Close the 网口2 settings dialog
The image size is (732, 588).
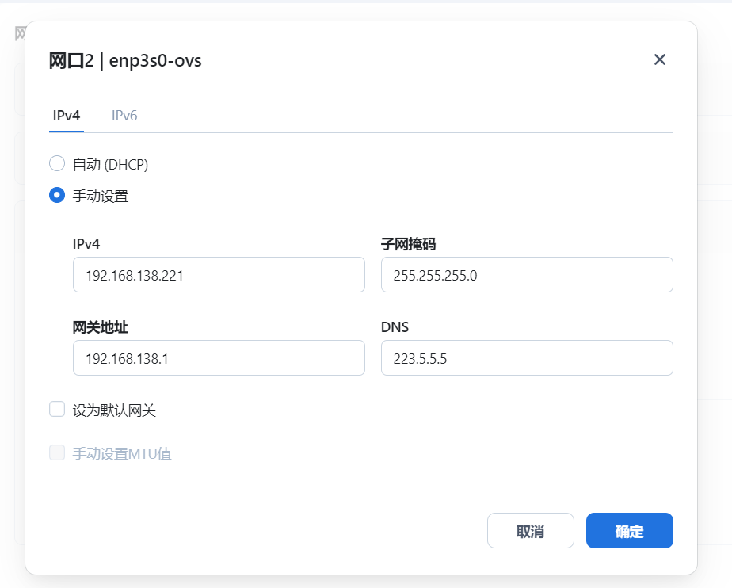click(x=659, y=60)
